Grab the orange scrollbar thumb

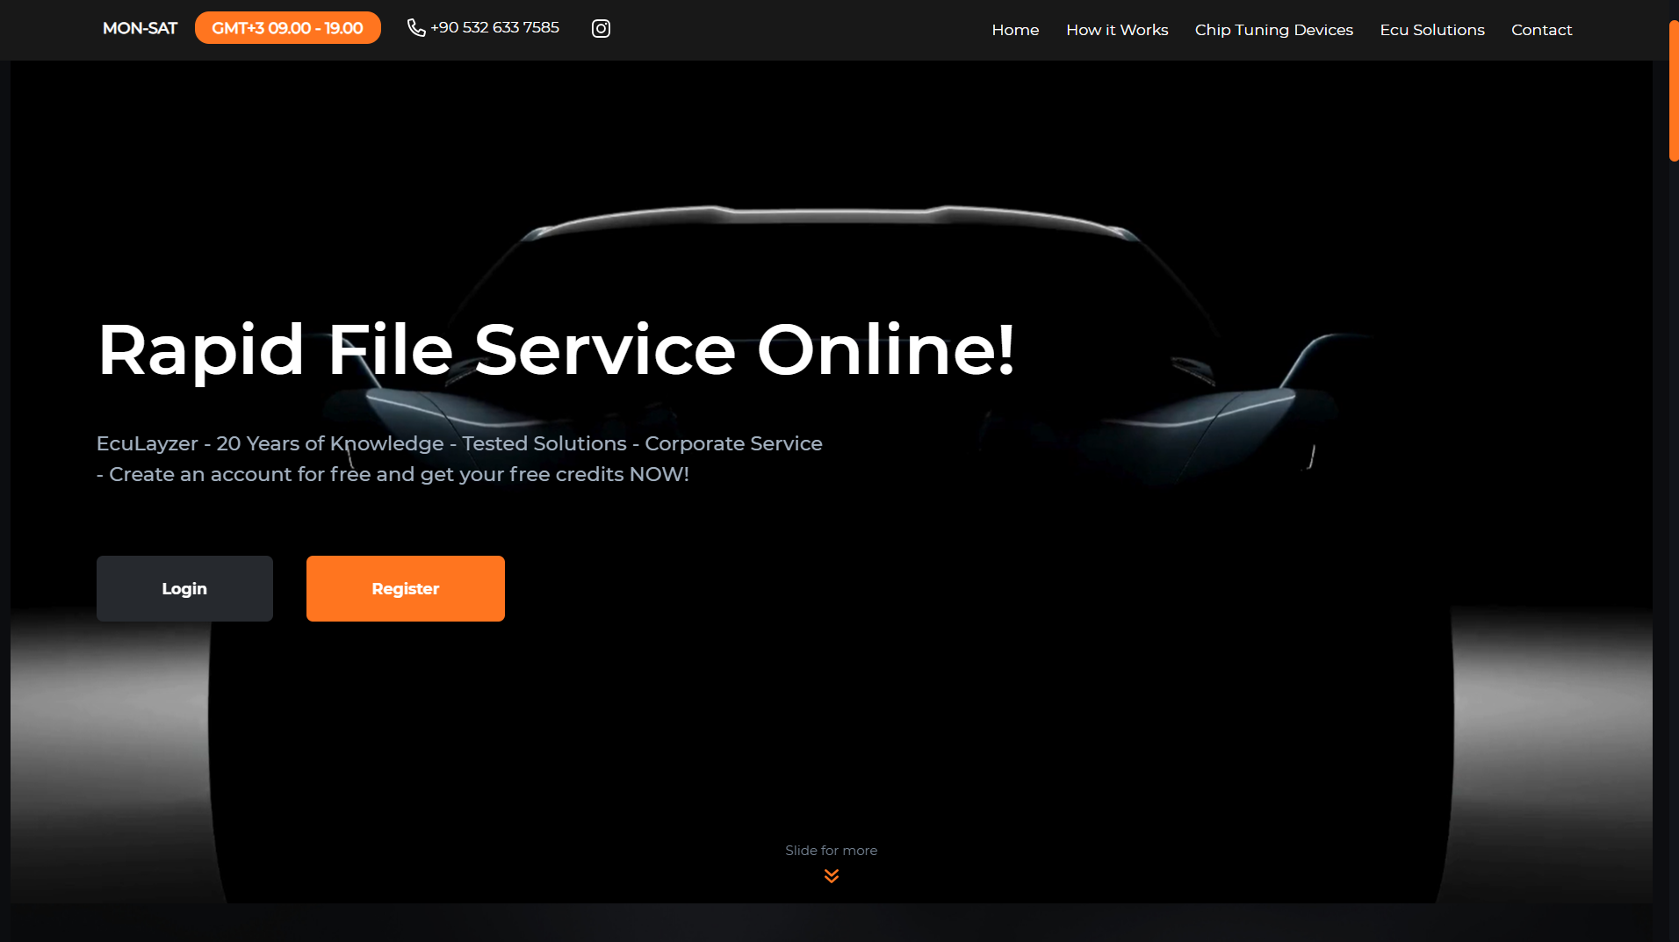(x=1673, y=92)
